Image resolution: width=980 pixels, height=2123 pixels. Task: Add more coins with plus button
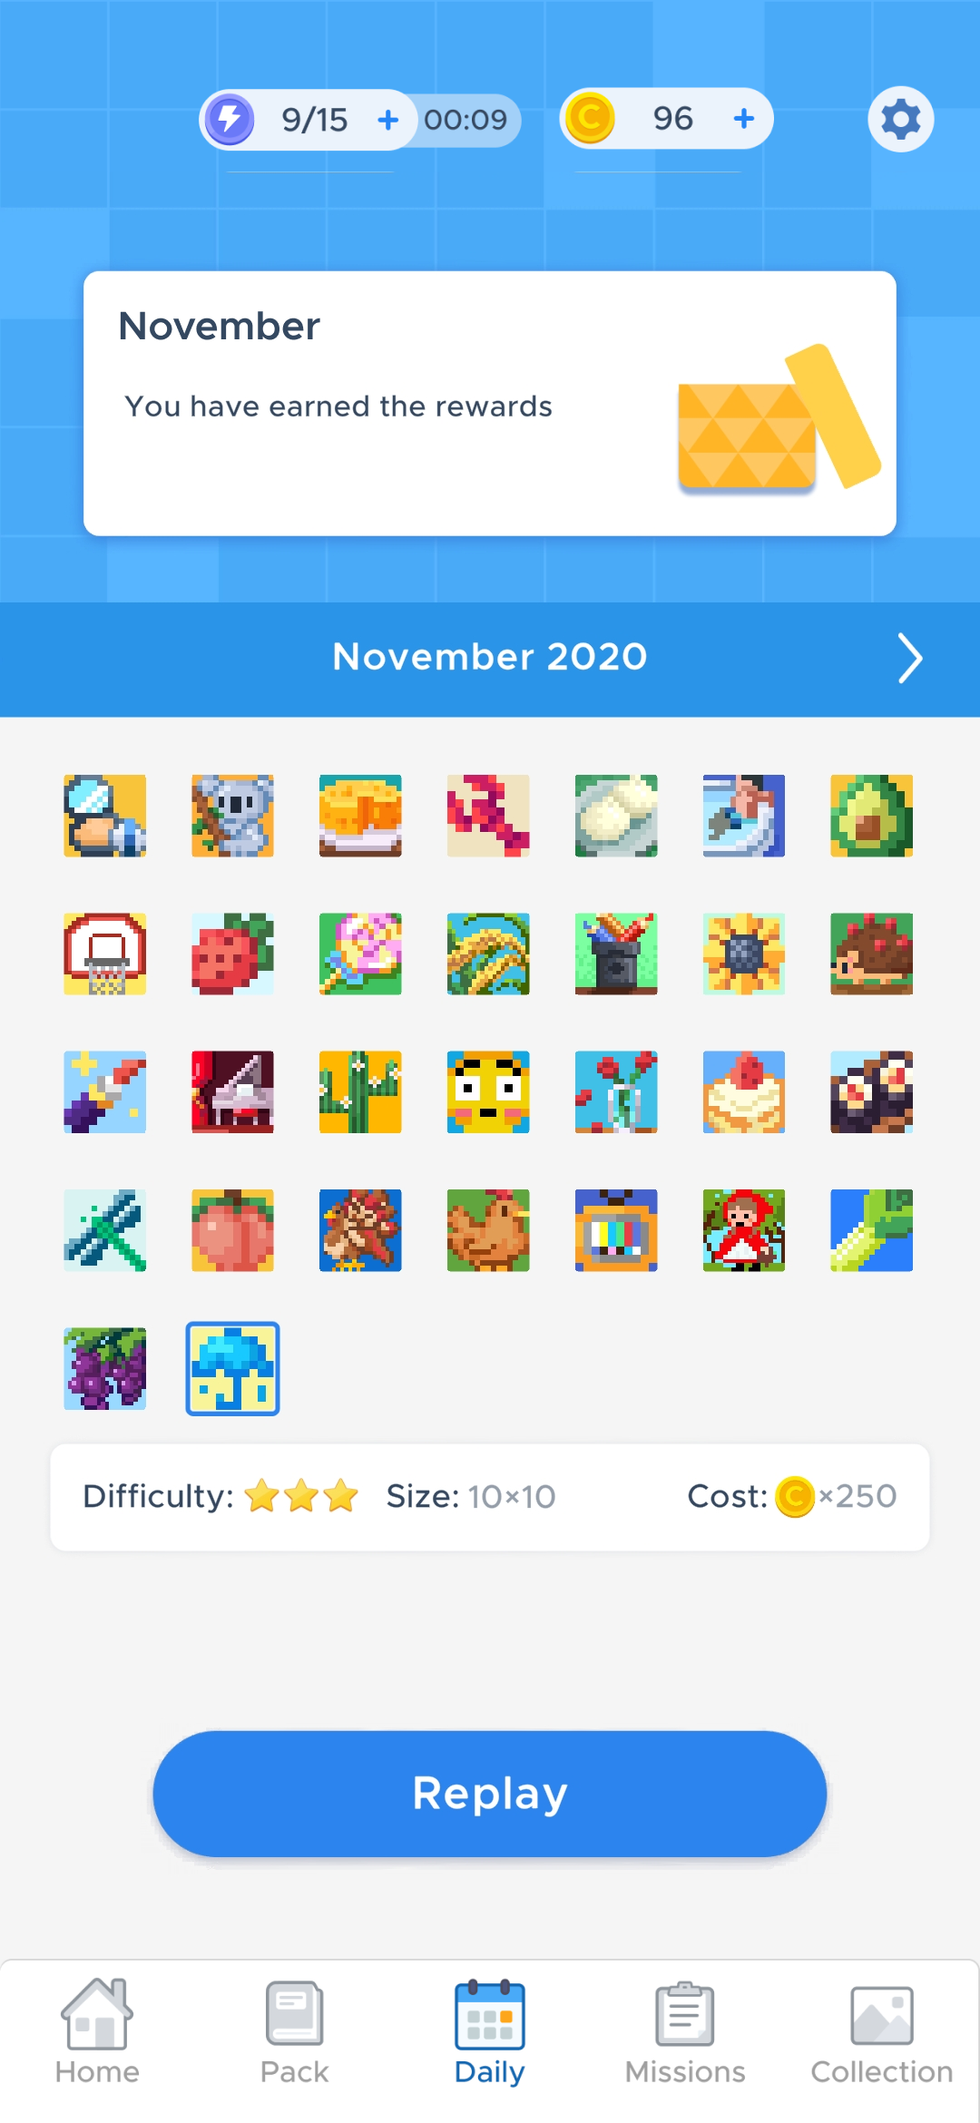[744, 118]
